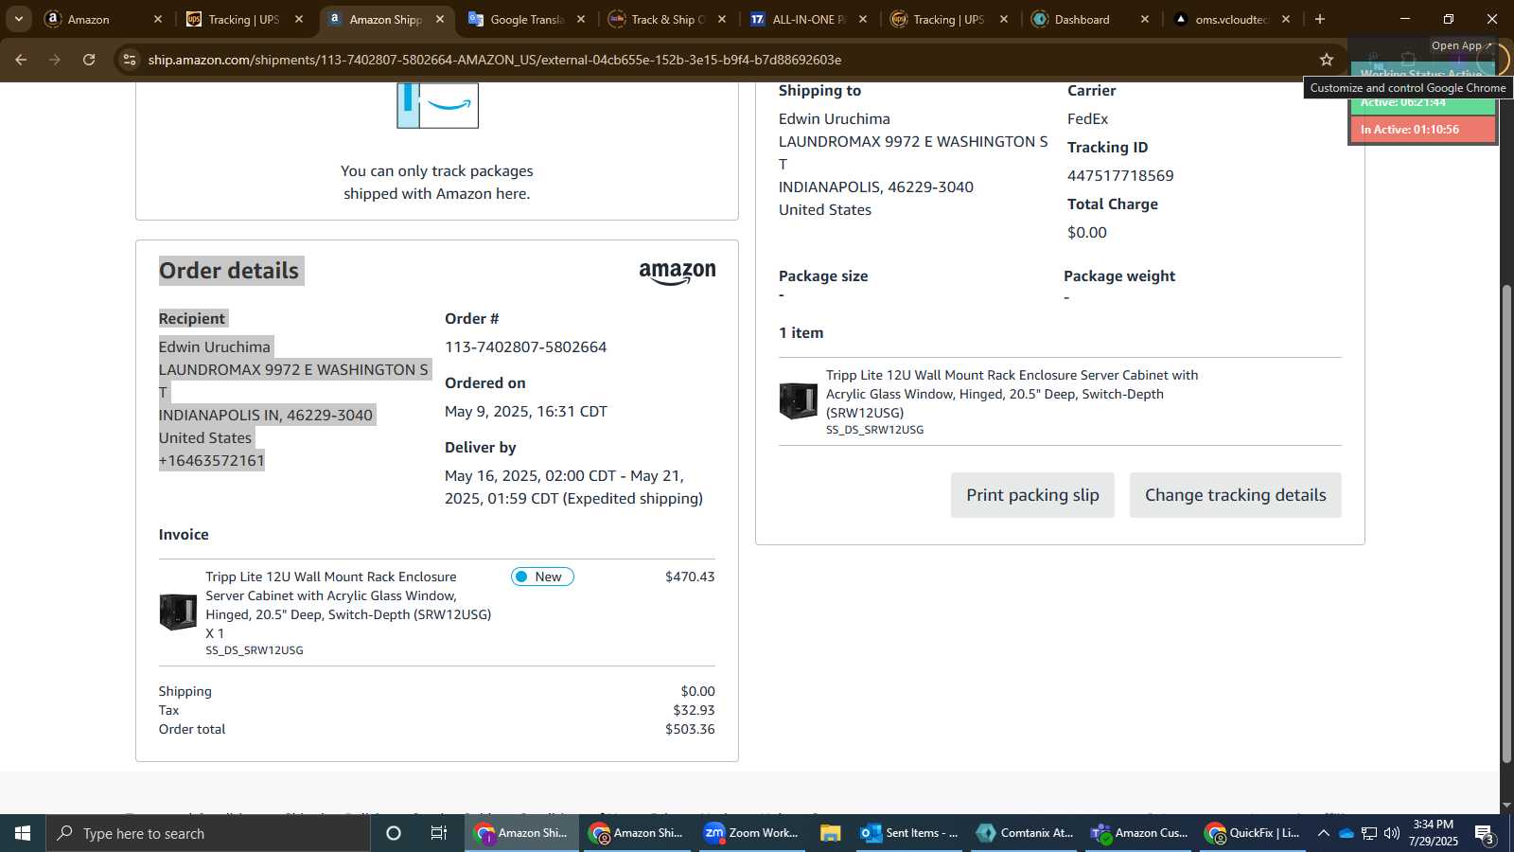Image resolution: width=1514 pixels, height=852 pixels.
Task: Open Comtanix app from taskbar
Action: [x=1026, y=833]
